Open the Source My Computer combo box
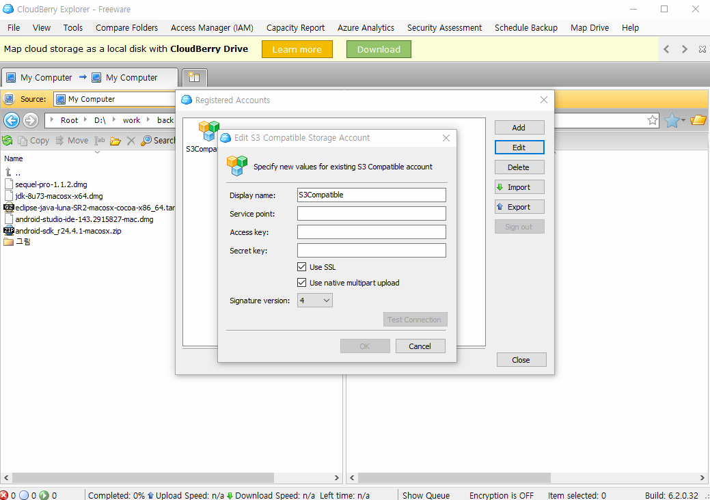The height and width of the screenshot is (500, 710). coord(115,99)
